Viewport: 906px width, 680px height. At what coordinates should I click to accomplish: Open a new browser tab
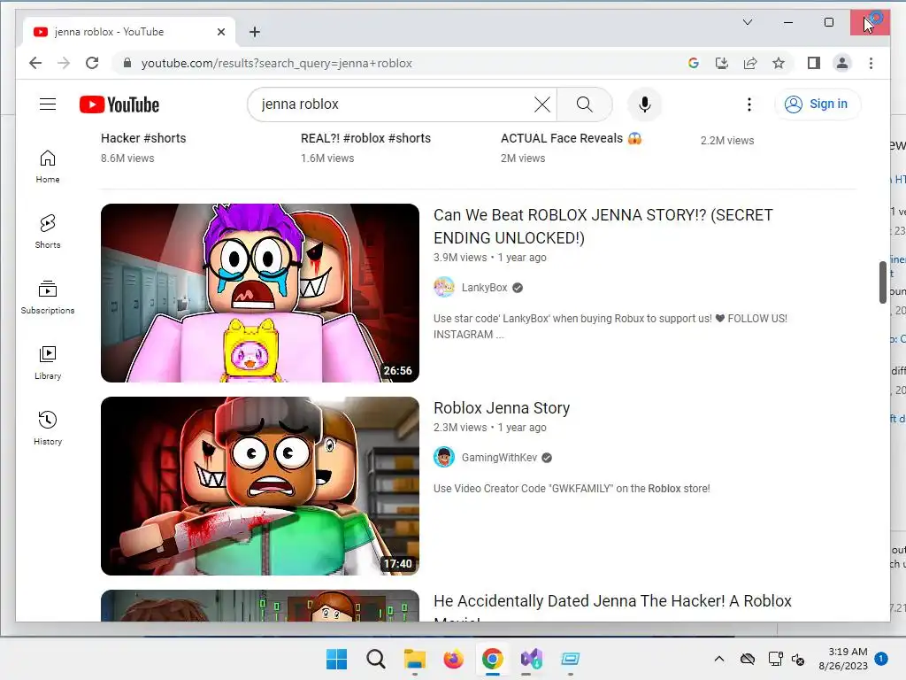click(x=254, y=32)
